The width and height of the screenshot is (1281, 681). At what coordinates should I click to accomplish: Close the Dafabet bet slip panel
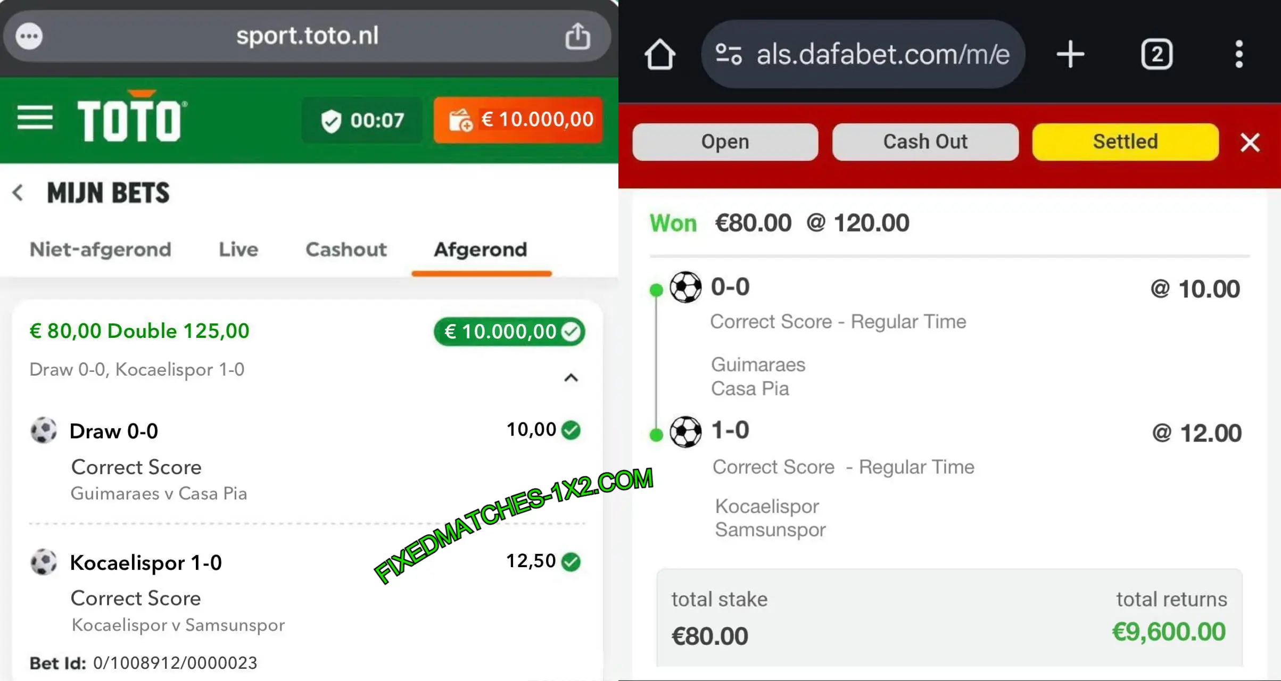pos(1250,142)
